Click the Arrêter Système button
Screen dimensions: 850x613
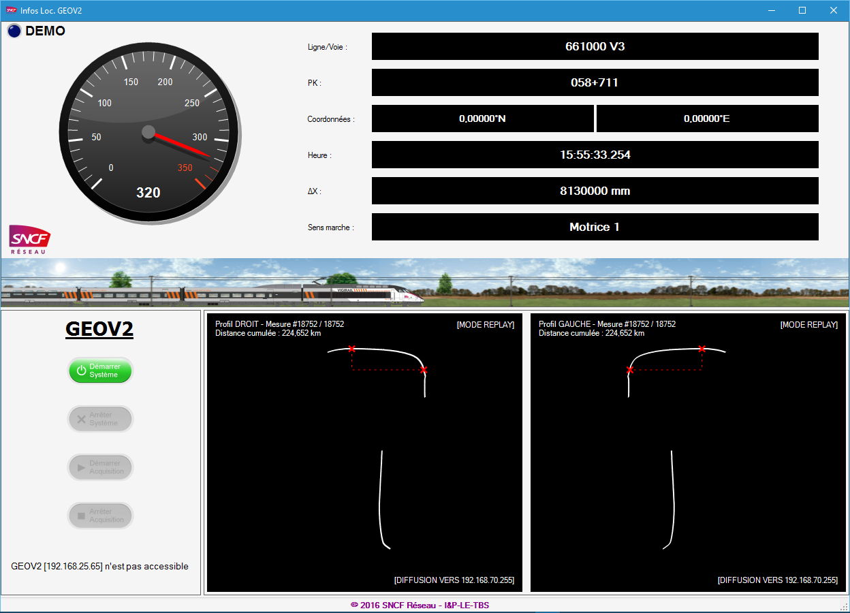click(100, 419)
